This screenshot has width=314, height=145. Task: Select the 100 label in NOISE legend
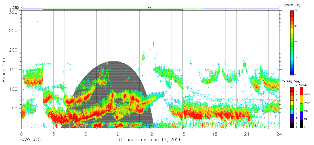(x=306, y=111)
